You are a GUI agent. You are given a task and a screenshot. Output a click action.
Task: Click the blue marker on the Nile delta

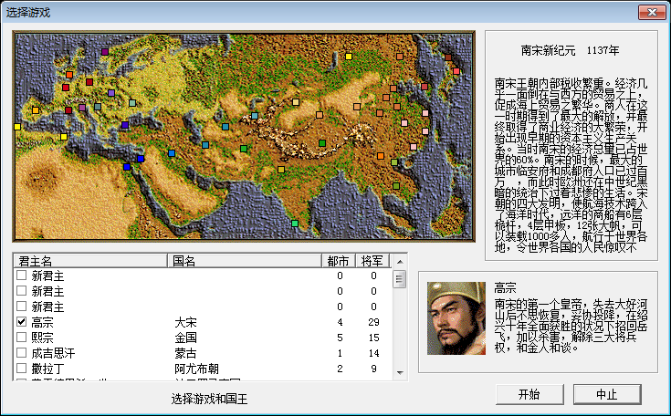point(127,167)
